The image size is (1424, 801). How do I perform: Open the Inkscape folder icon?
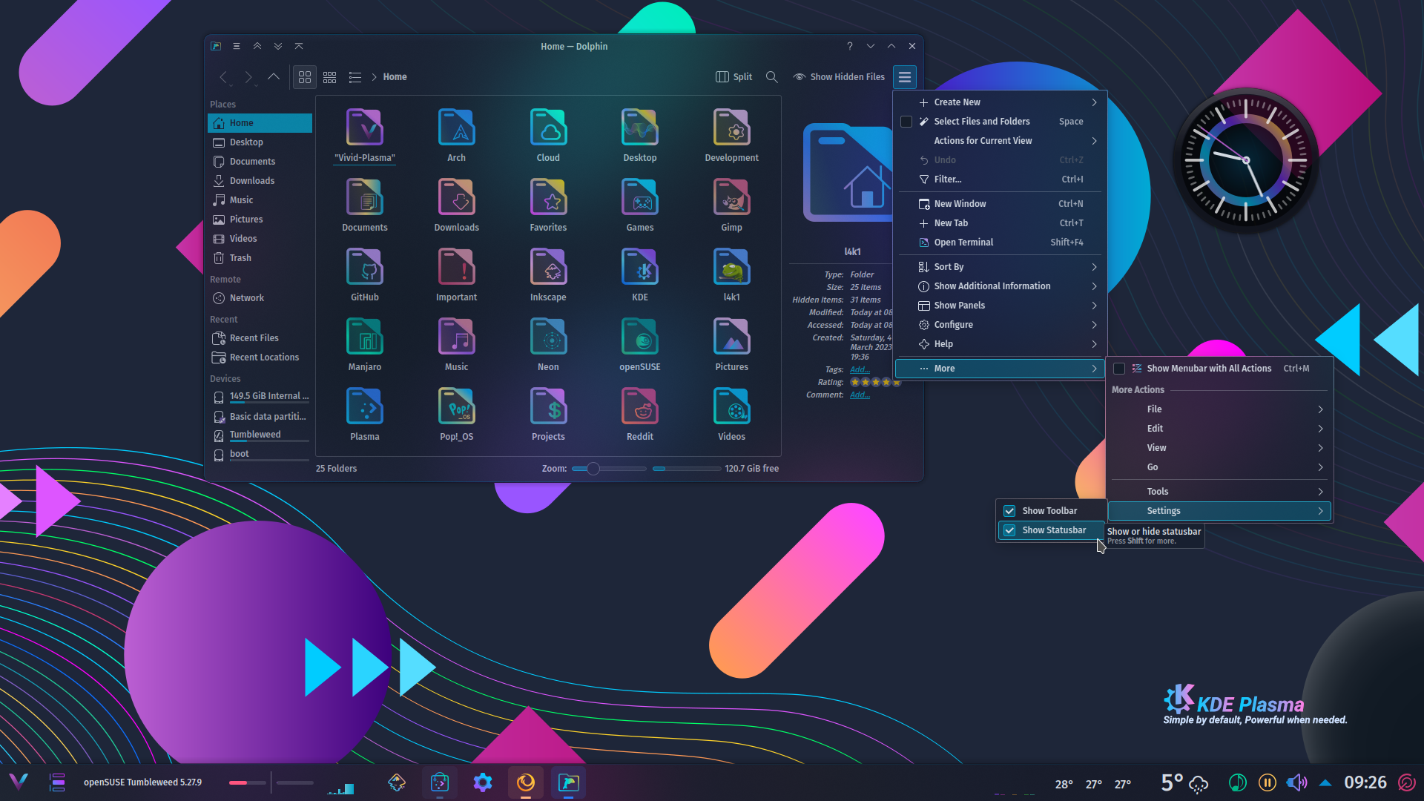click(548, 267)
